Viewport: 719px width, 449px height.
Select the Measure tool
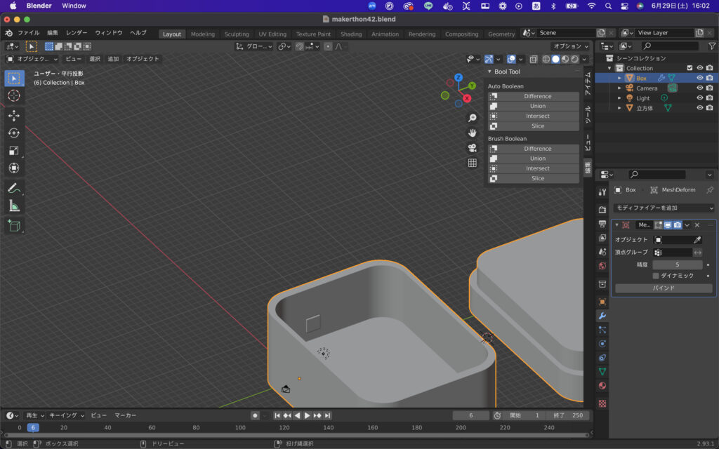pyautogui.click(x=14, y=206)
